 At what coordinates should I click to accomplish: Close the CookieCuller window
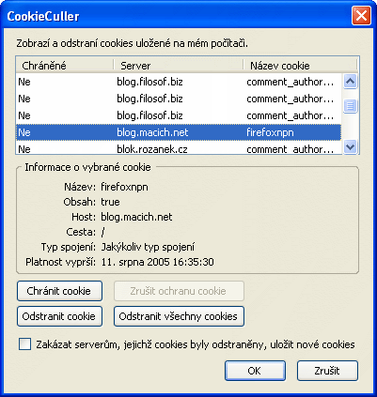(x=361, y=15)
